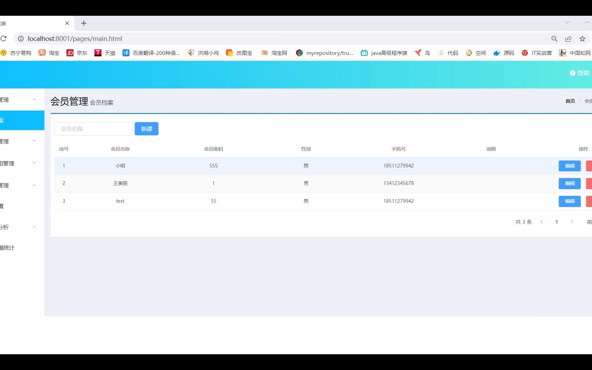Open 淘宝 bookmark
Screen dimensions: 592x370
pos(49,53)
